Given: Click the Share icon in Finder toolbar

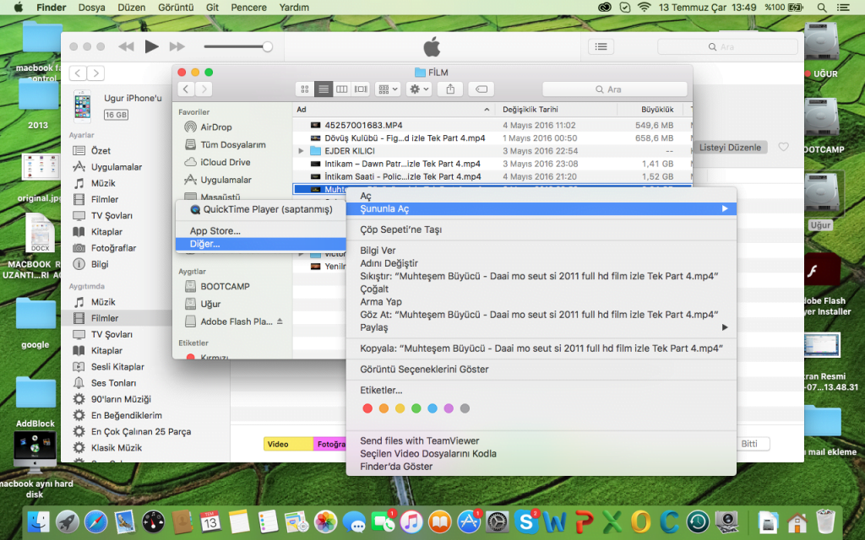Looking at the screenshot, I should coord(450,89).
